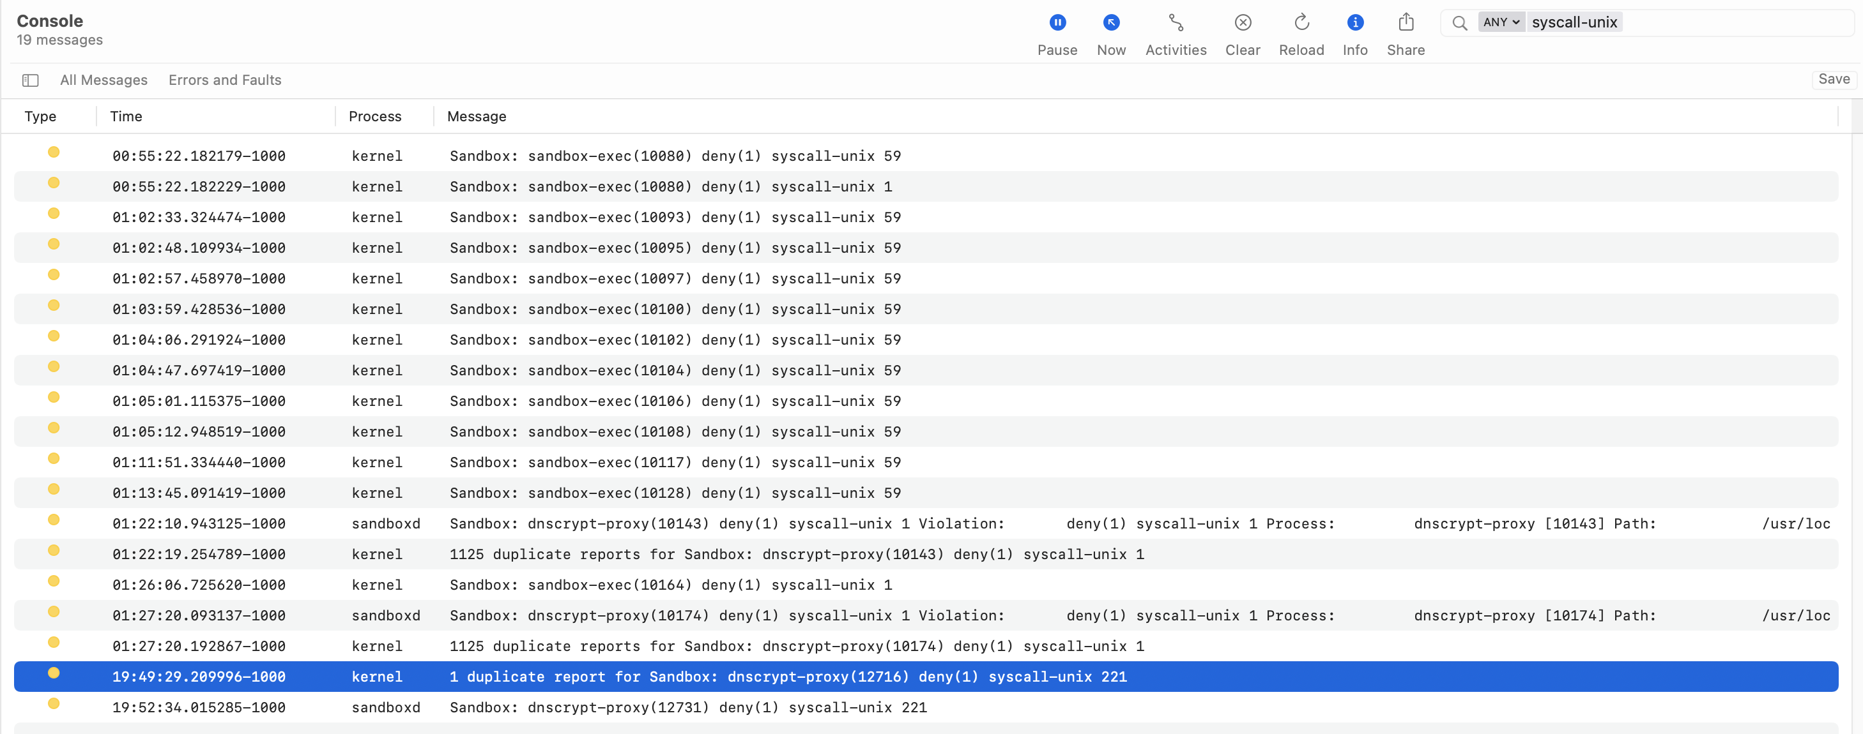1863x734 pixels.
Task: Toggle the sidebar panel icon
Action: 31,80
